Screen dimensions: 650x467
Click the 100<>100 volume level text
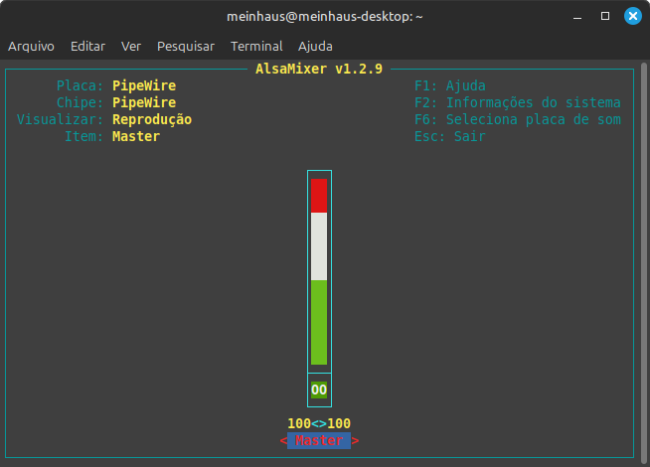point(319,423)
